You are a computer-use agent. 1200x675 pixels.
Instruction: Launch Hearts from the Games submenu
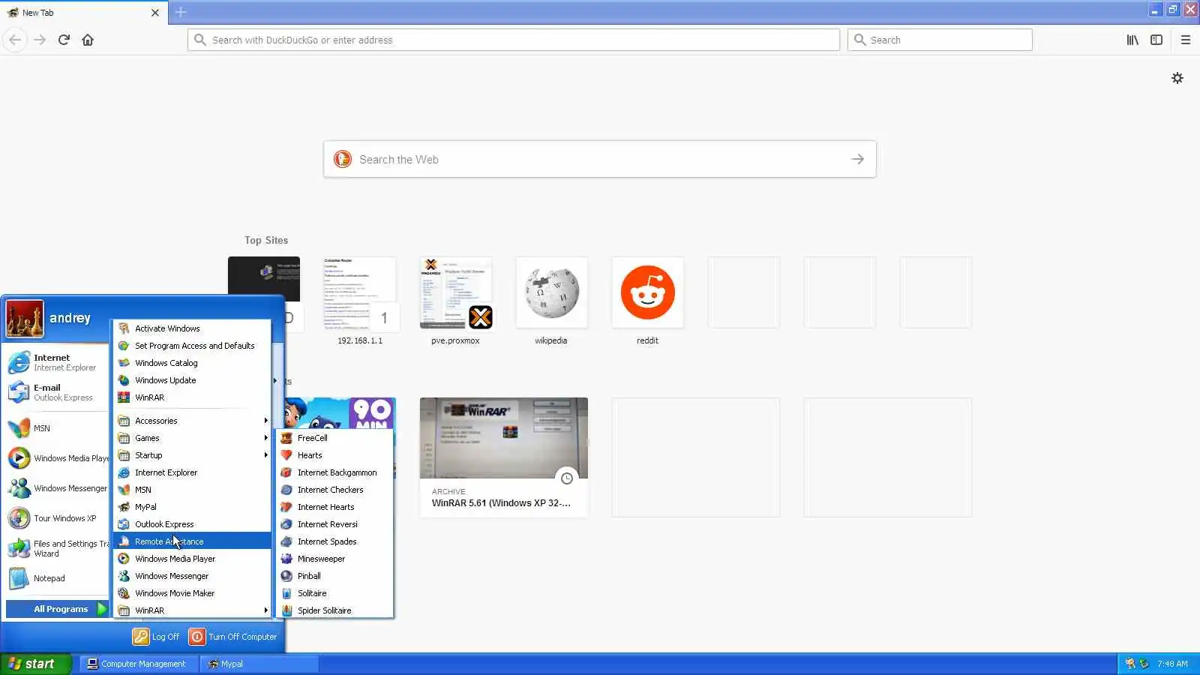click(x=334, y=455)
